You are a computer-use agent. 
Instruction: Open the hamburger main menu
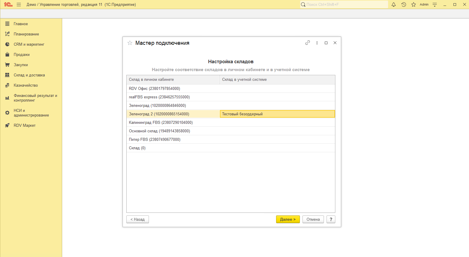19,5
